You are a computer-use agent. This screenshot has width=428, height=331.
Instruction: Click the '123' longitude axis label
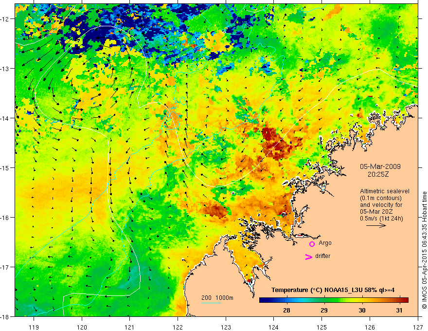click(x=226, y=327)
